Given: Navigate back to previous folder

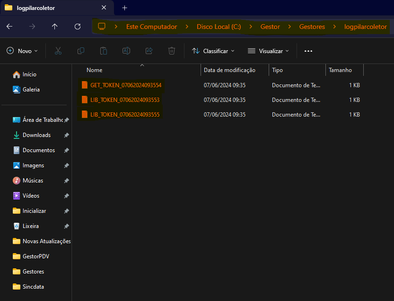Looking at the screenshot, I should 9,27.
